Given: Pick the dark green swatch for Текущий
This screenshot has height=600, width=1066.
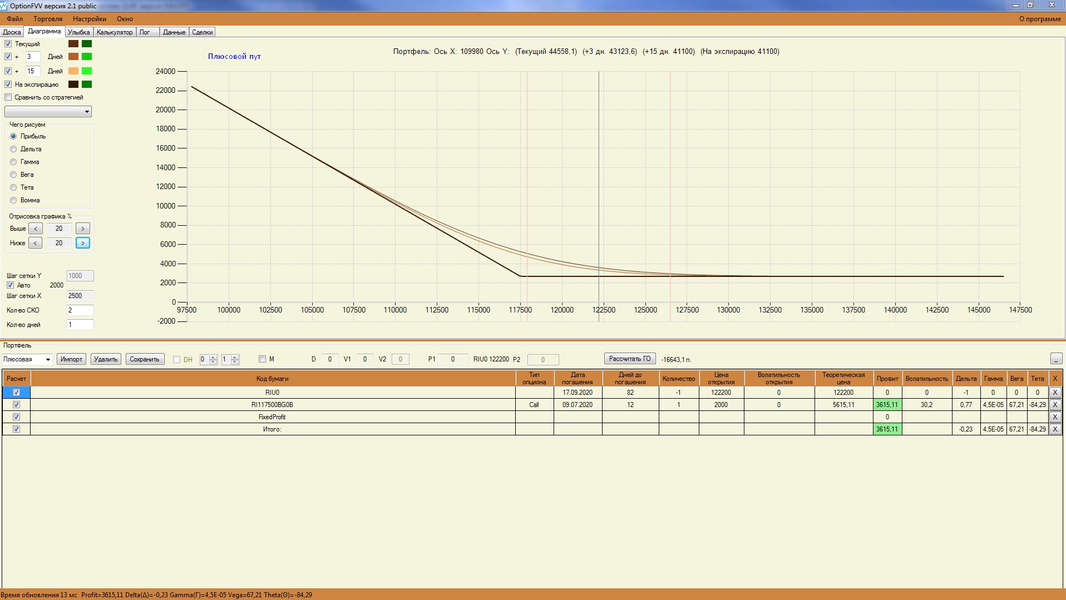Looking at the screenshot, I should pos(87,44).
